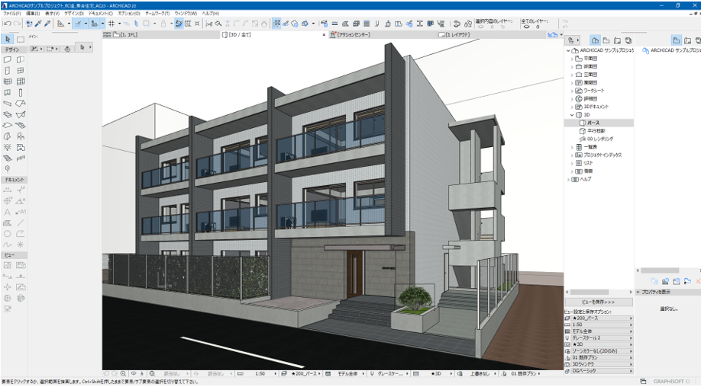Image resolution: width=701 pixels, height=387 pixels.
Task: Click the zoom-in magnifier icon in bottom bar
Action: (124, 373)
